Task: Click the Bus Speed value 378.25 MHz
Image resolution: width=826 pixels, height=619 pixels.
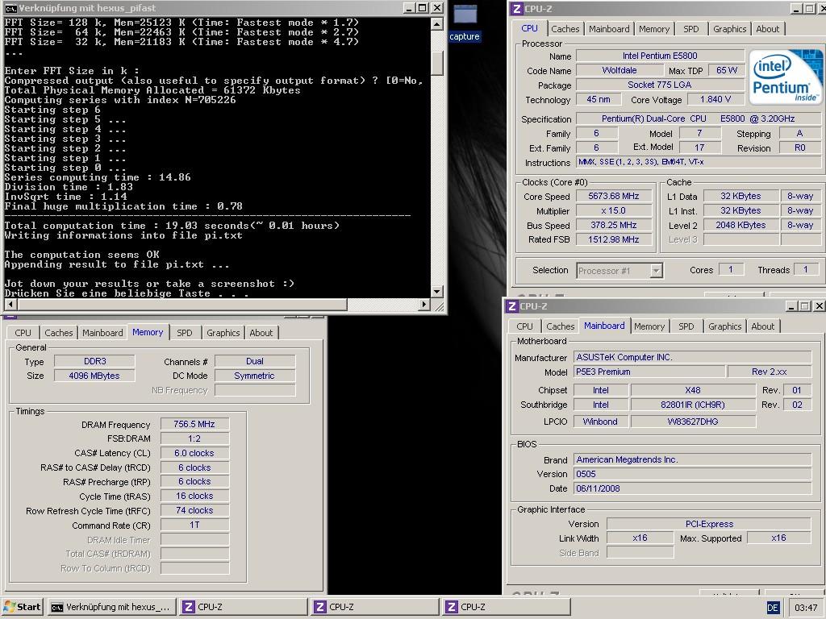Action: [x=614, y=225]
